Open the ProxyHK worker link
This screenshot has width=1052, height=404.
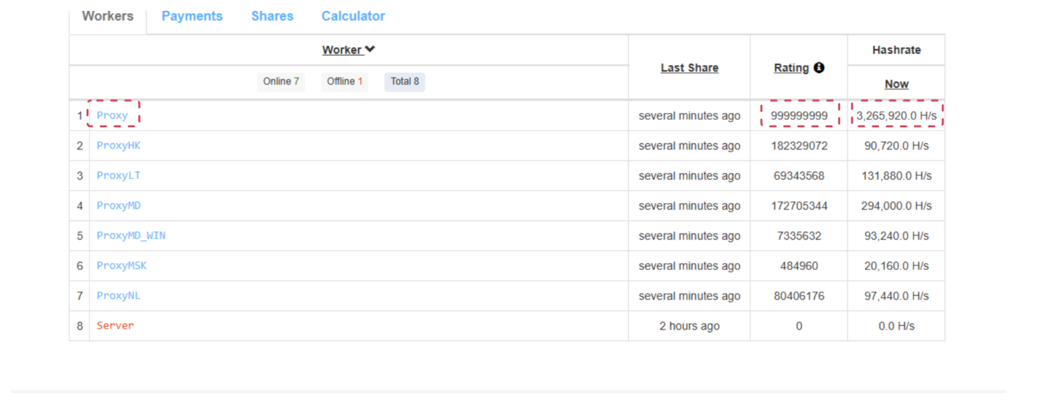(118, 145)
